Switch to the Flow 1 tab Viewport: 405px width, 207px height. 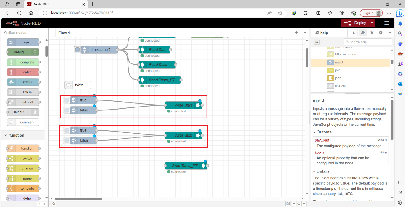coord(64,33)
